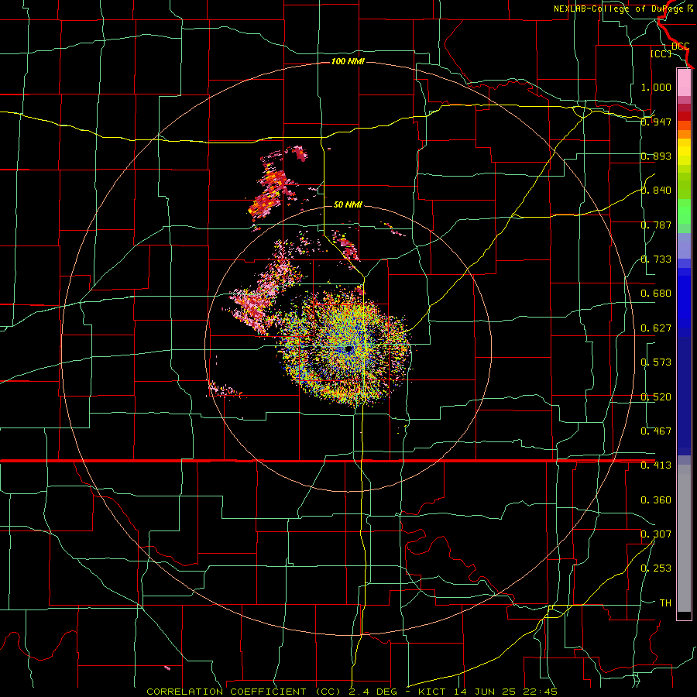Viewport: 697px width, 697px height.
Task: Click the '[CC]' product label above the color bar
Action: click(x=661, y=53)
